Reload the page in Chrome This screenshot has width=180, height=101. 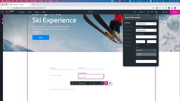click(8, 8)
